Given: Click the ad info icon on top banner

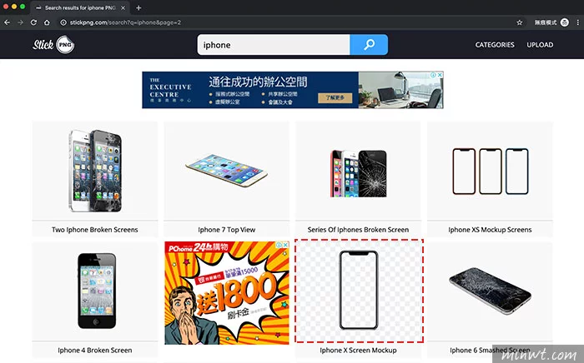Looking at the screenshot, I should (434, 75).
